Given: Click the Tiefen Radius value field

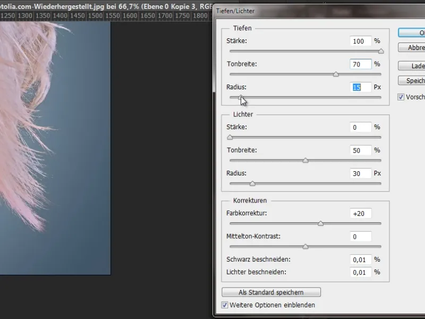Looking at the screenshot, I should click(x=361, y=87).
